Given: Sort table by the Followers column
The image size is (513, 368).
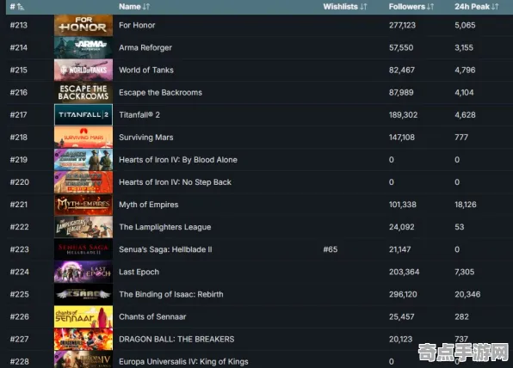Looking at the screenshot, I should click(411, 7).
